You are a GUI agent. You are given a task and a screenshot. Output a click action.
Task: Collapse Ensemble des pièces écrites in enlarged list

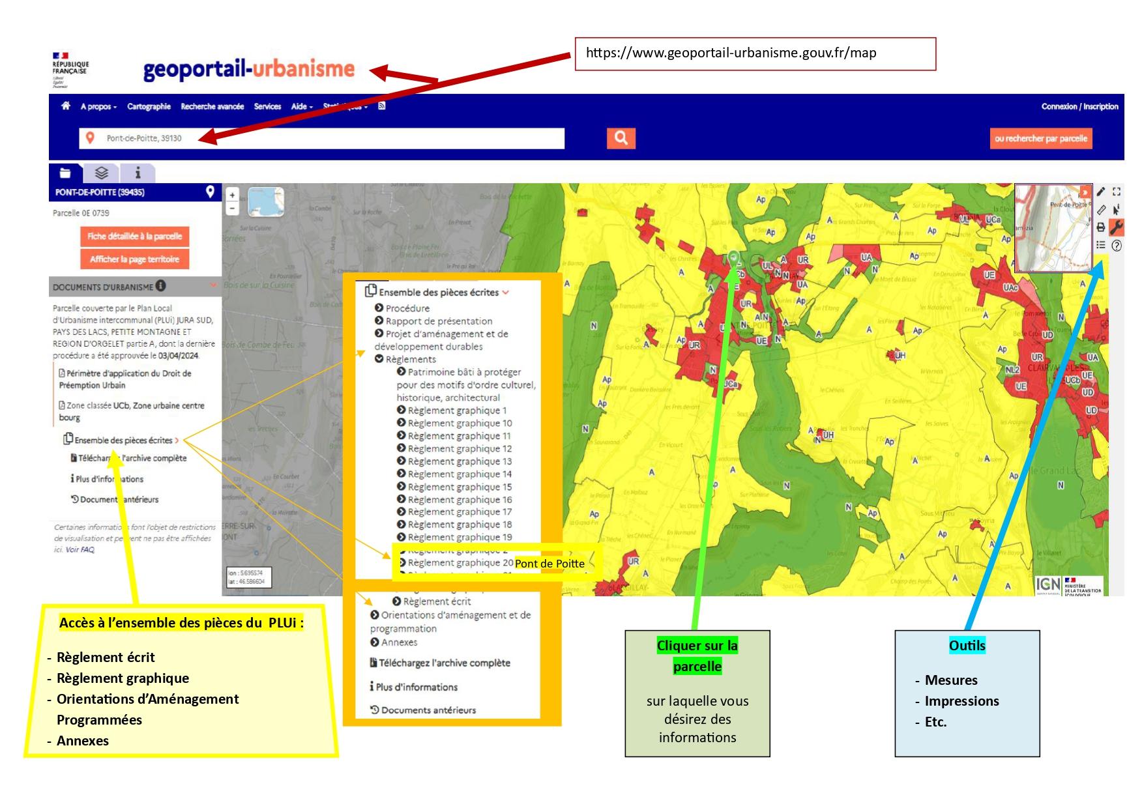437,292
